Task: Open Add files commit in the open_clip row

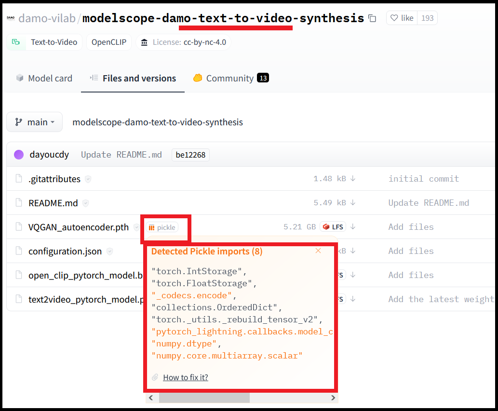Action: click(x=411, y=275)
